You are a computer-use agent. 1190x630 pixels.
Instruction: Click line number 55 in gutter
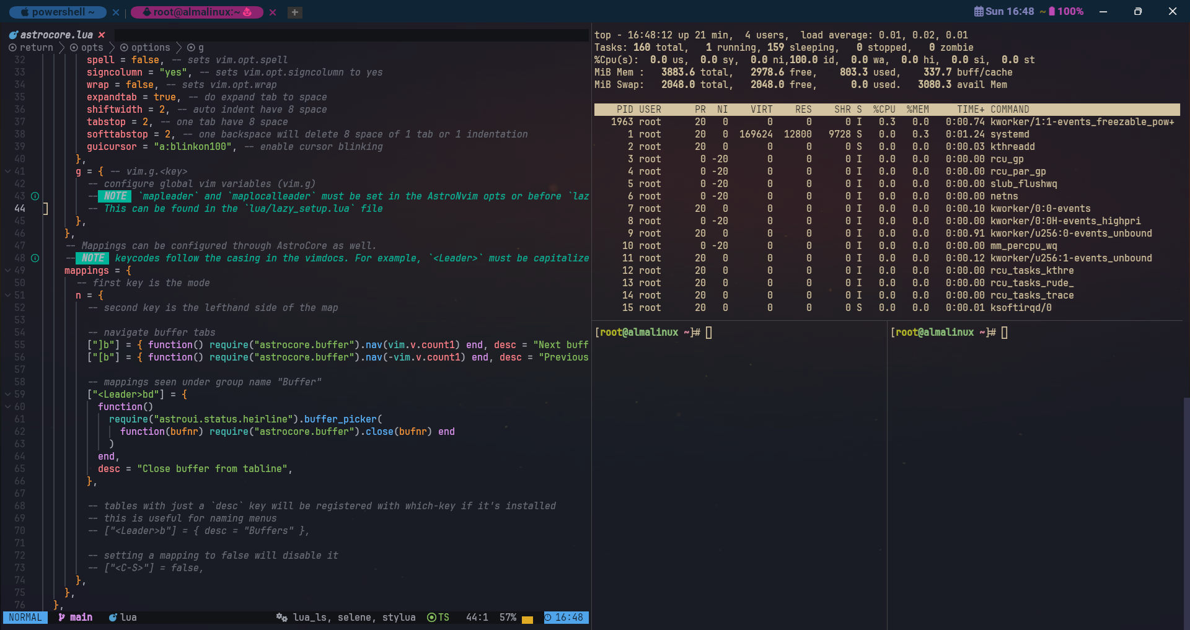pyautogui.click(x=20, y=344)
